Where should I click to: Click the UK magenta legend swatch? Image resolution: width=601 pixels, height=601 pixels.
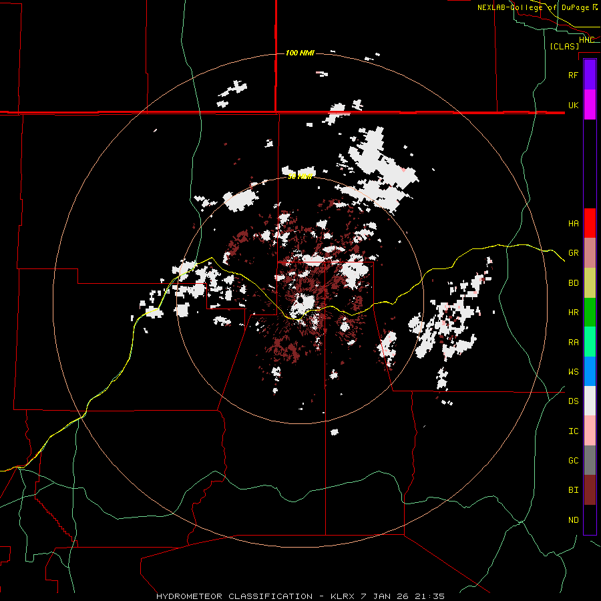point(590,105)
